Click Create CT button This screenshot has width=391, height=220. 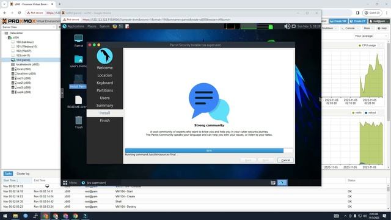tap(358, 21)
